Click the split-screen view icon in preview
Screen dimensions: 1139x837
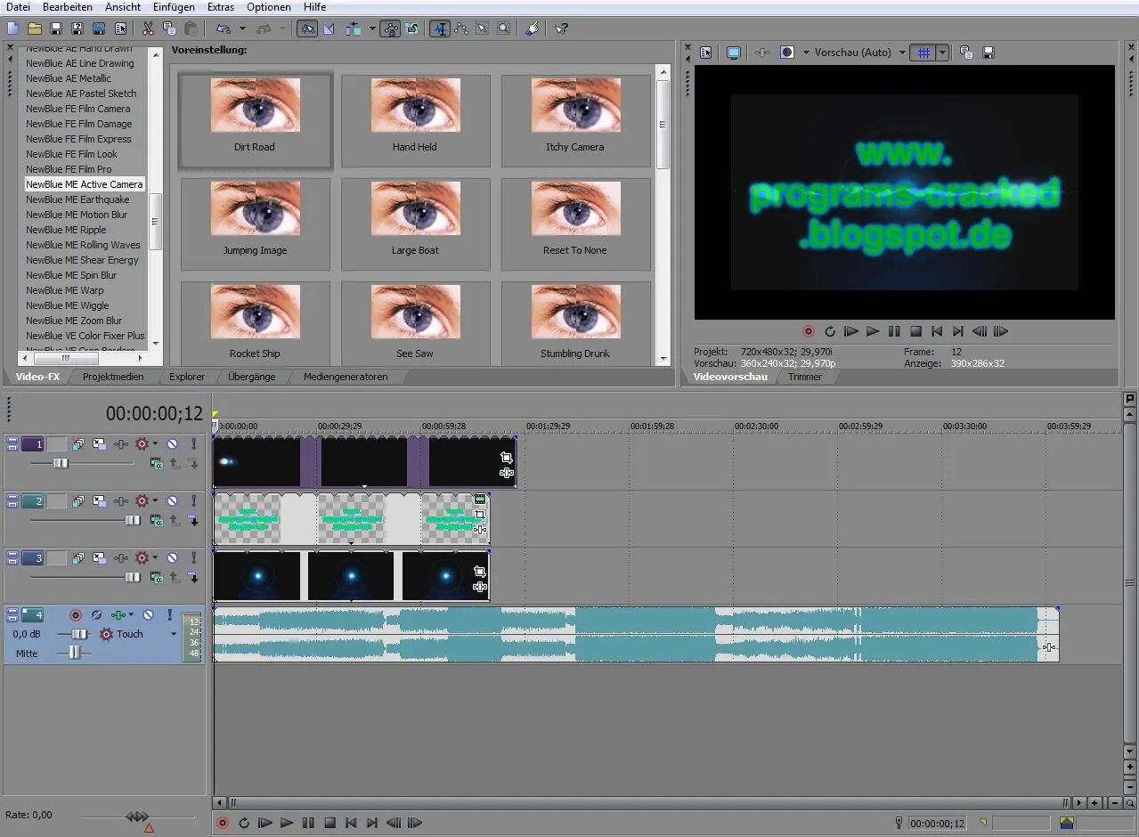coord(786,53)
